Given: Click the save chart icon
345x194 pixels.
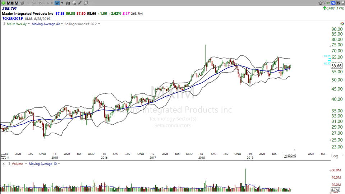Looking at the screenshot, I should tap(343, 3).
